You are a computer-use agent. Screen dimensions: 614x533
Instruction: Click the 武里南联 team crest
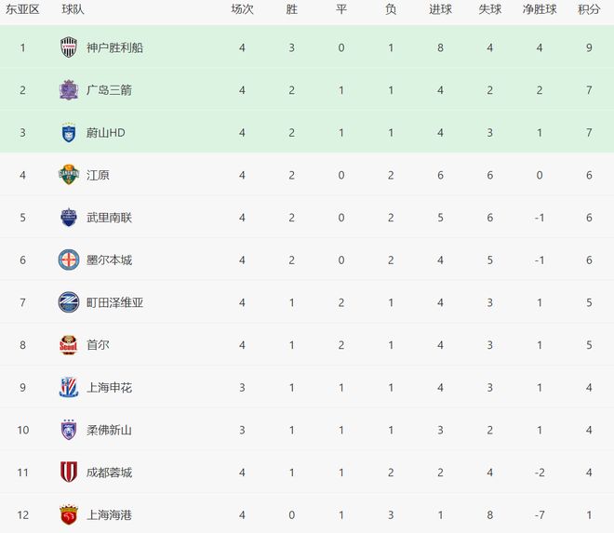[69, 218]
